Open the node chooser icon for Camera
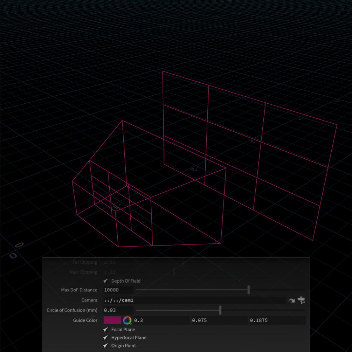This screenshot has width=352, height=352. point(301,300)
